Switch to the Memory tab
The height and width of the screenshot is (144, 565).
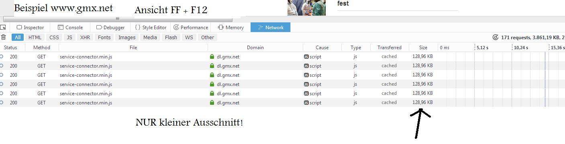[x=230, y=27]
